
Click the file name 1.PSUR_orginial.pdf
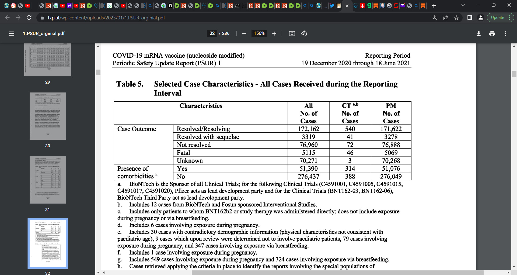point(44,33)
